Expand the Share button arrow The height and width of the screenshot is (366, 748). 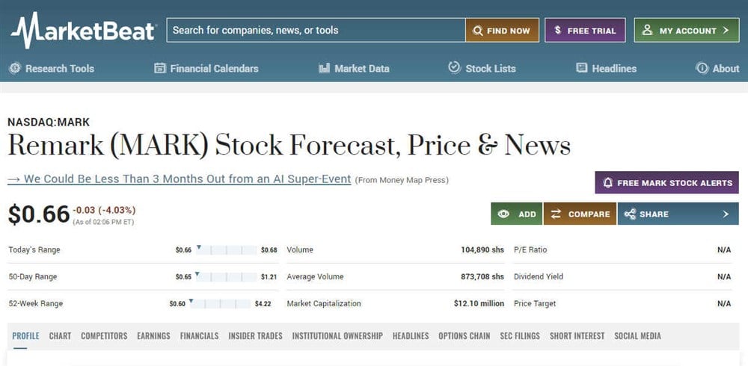pyautogui.click(x=725, y=214)
